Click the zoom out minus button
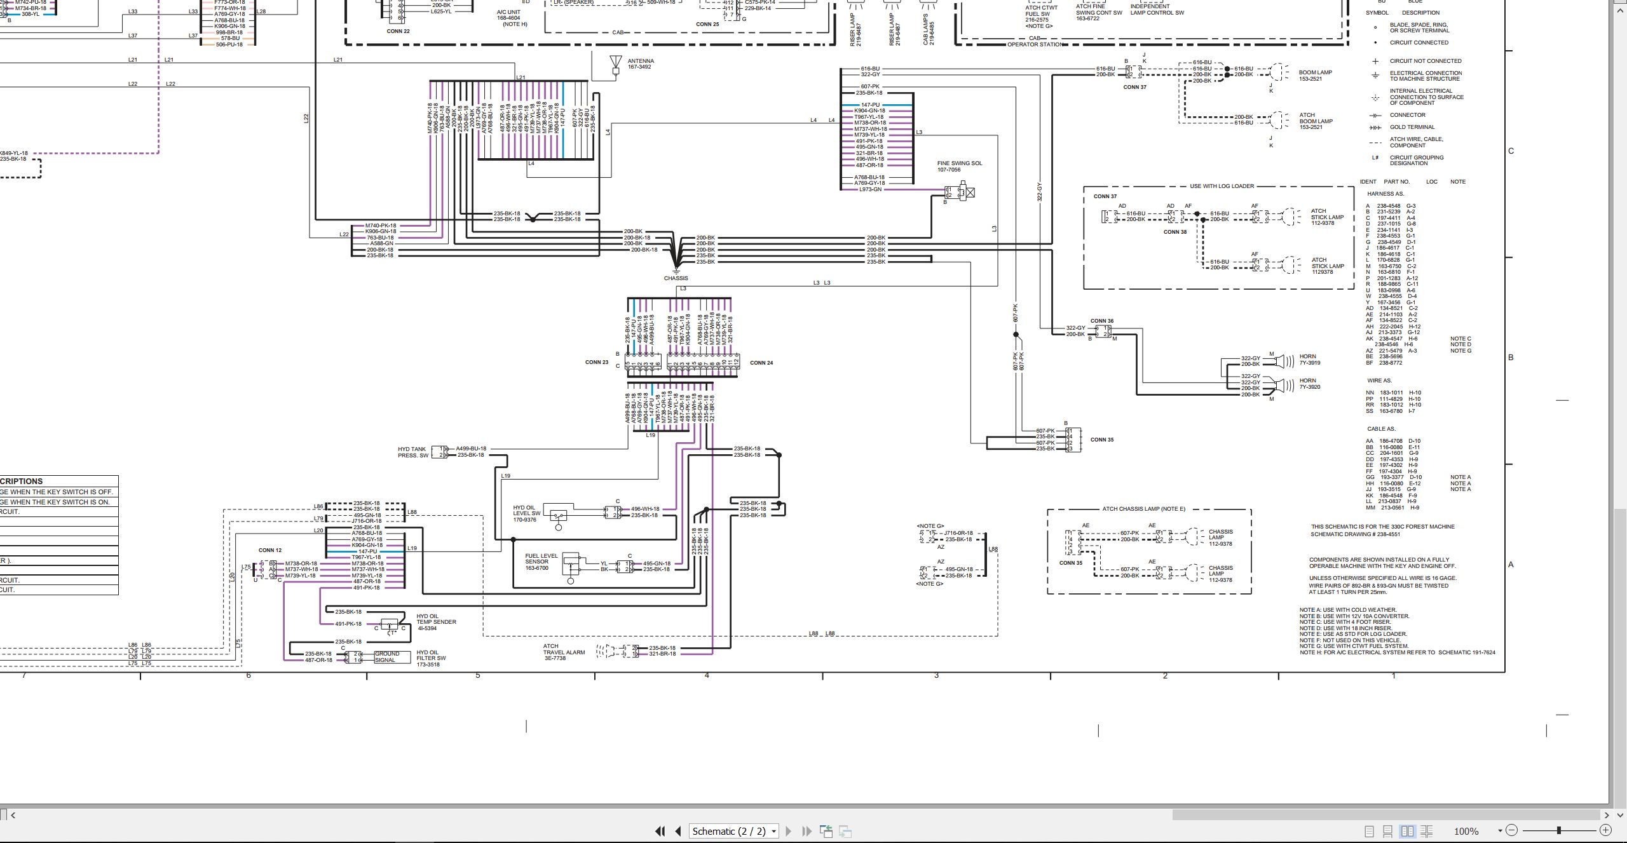The height and width of the screenshot is (843, 1627). (x=1511, y=830)
